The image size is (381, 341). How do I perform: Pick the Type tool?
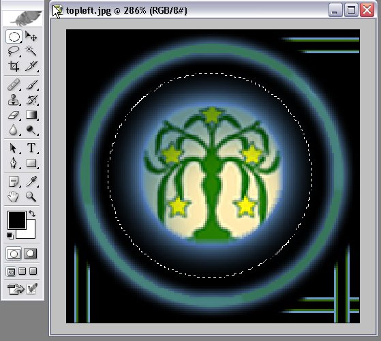[31, 148]
